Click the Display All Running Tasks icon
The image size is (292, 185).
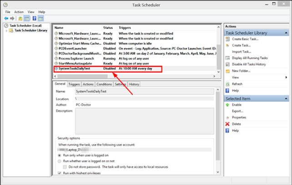tap(227, 58)
